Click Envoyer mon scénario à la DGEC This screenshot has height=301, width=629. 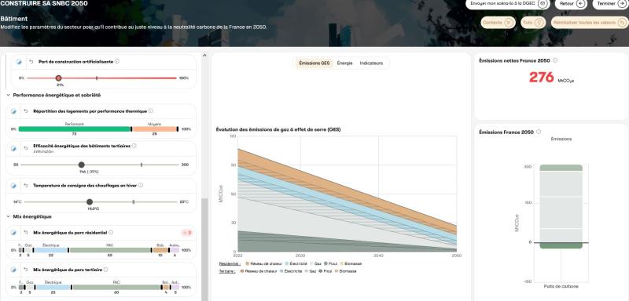pyautogui.click(x=507, y=4)
